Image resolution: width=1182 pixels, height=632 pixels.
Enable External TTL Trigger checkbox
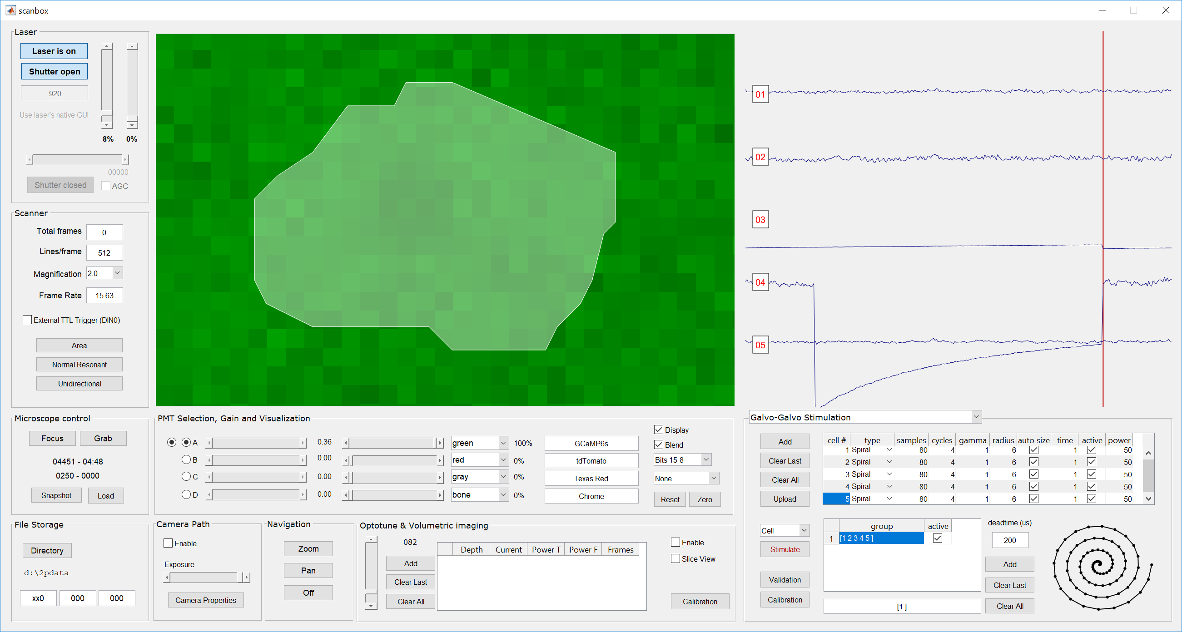pos(28,320)
